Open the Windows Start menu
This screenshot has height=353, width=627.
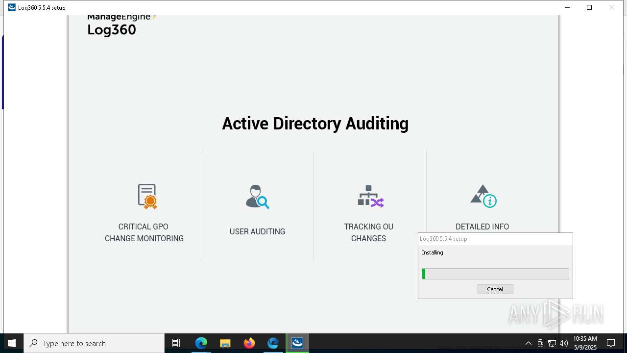click(x=12, y=343)
